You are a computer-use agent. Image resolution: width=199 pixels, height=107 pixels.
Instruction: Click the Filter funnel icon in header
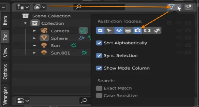pyautogui.click(x=172, y=7)
